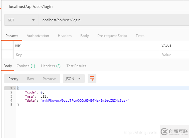Switch to the Authorization tab
Image resolution: width=189 pixels, height=138 pixels.
click(x=38, y=36)
